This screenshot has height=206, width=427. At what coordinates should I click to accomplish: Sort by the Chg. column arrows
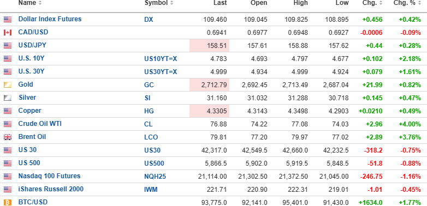pos(381,3)
